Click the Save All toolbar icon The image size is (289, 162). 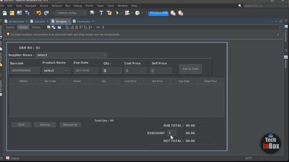point(27,13)
